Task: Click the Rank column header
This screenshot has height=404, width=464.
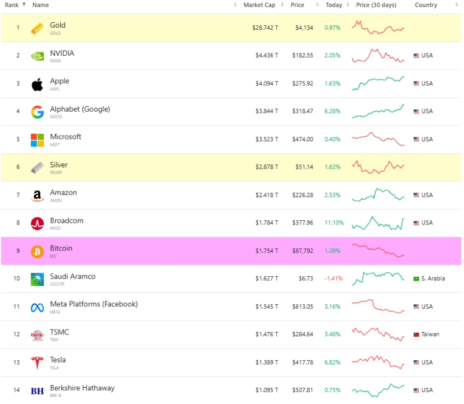Action: [x=11, y=5]
